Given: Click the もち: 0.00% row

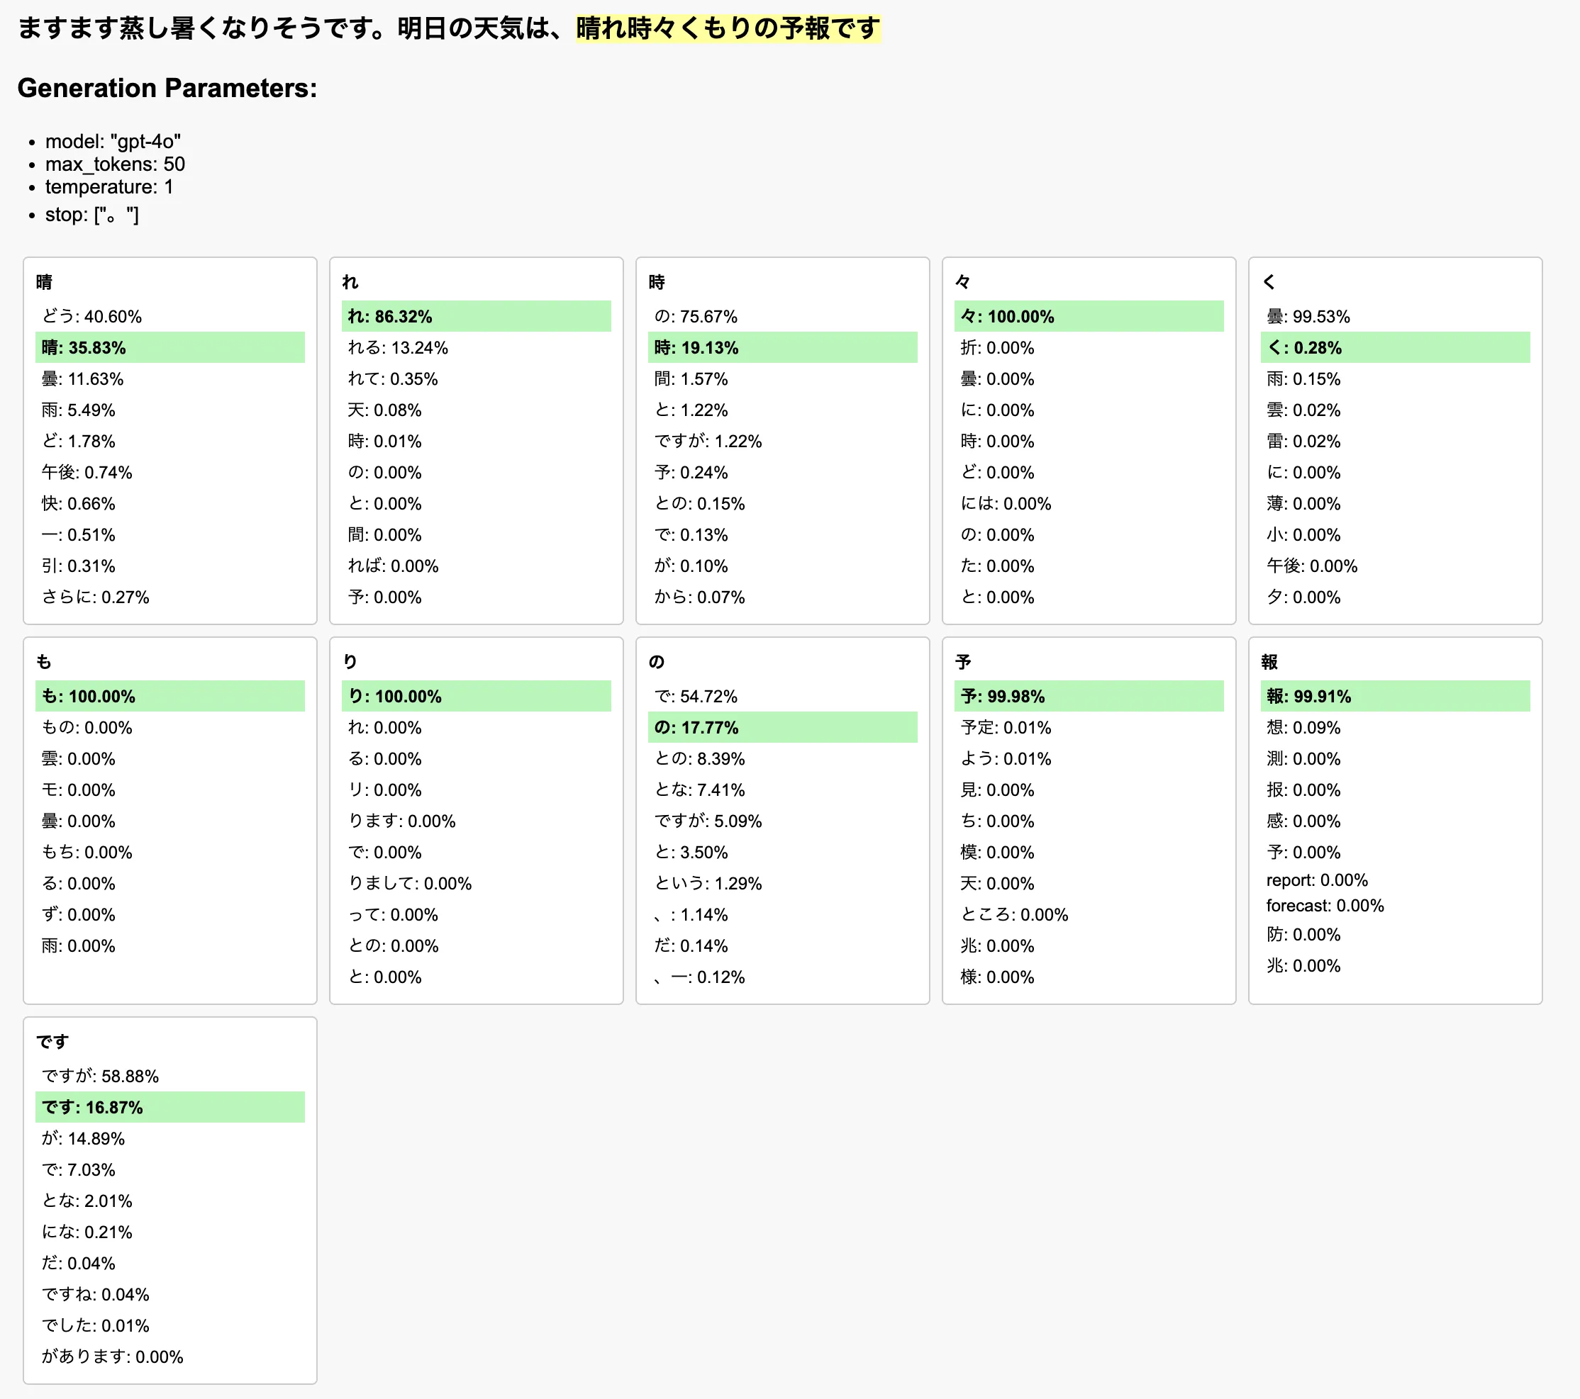Looking at the screenshot, I should point(170,852).
